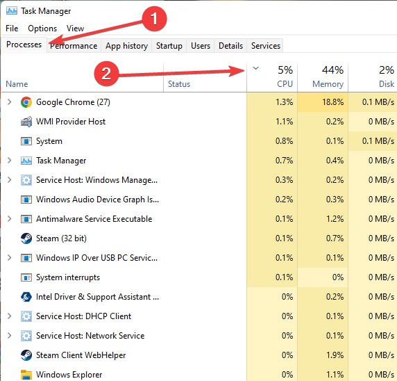
Task: Expand Windows IP Over USB PC Service
Action: point(9,258)
